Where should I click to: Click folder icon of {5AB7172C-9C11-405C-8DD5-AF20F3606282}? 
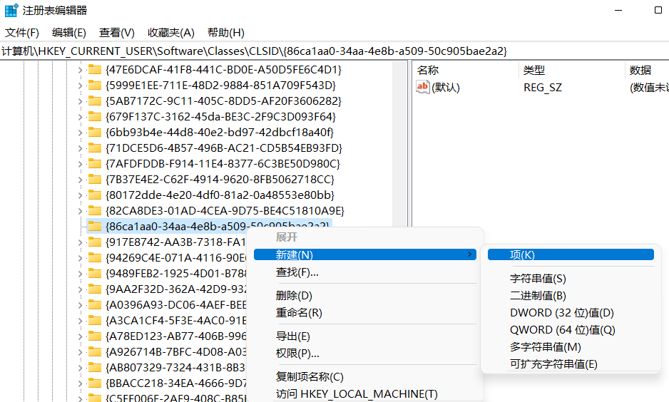click(x=94, y=101)
